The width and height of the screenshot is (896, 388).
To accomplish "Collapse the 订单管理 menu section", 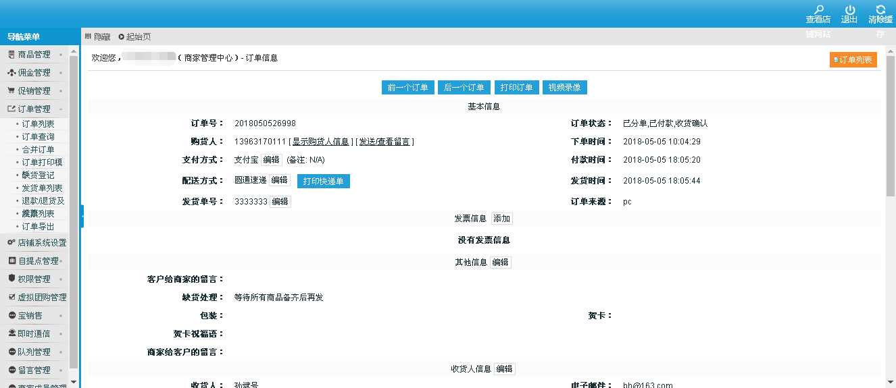I will pyautogui.click(x=34, y=109).
